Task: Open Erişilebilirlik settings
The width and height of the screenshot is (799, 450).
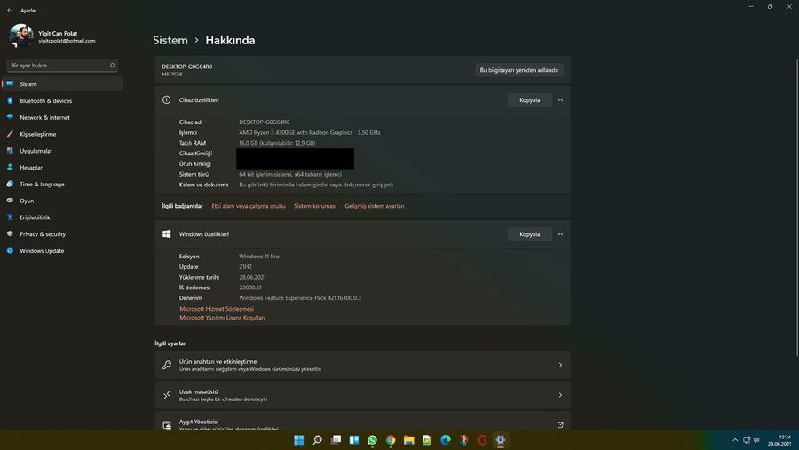Action: pyautogui.click(x=62, y=217)
